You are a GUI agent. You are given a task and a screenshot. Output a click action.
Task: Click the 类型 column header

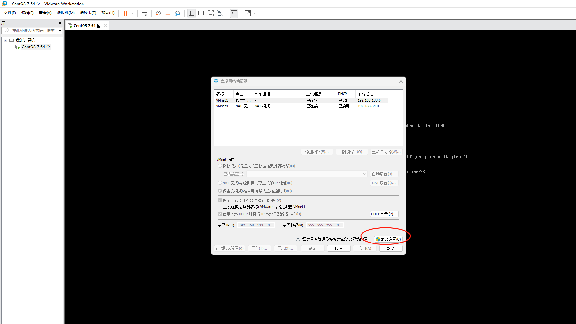[243, 94]
